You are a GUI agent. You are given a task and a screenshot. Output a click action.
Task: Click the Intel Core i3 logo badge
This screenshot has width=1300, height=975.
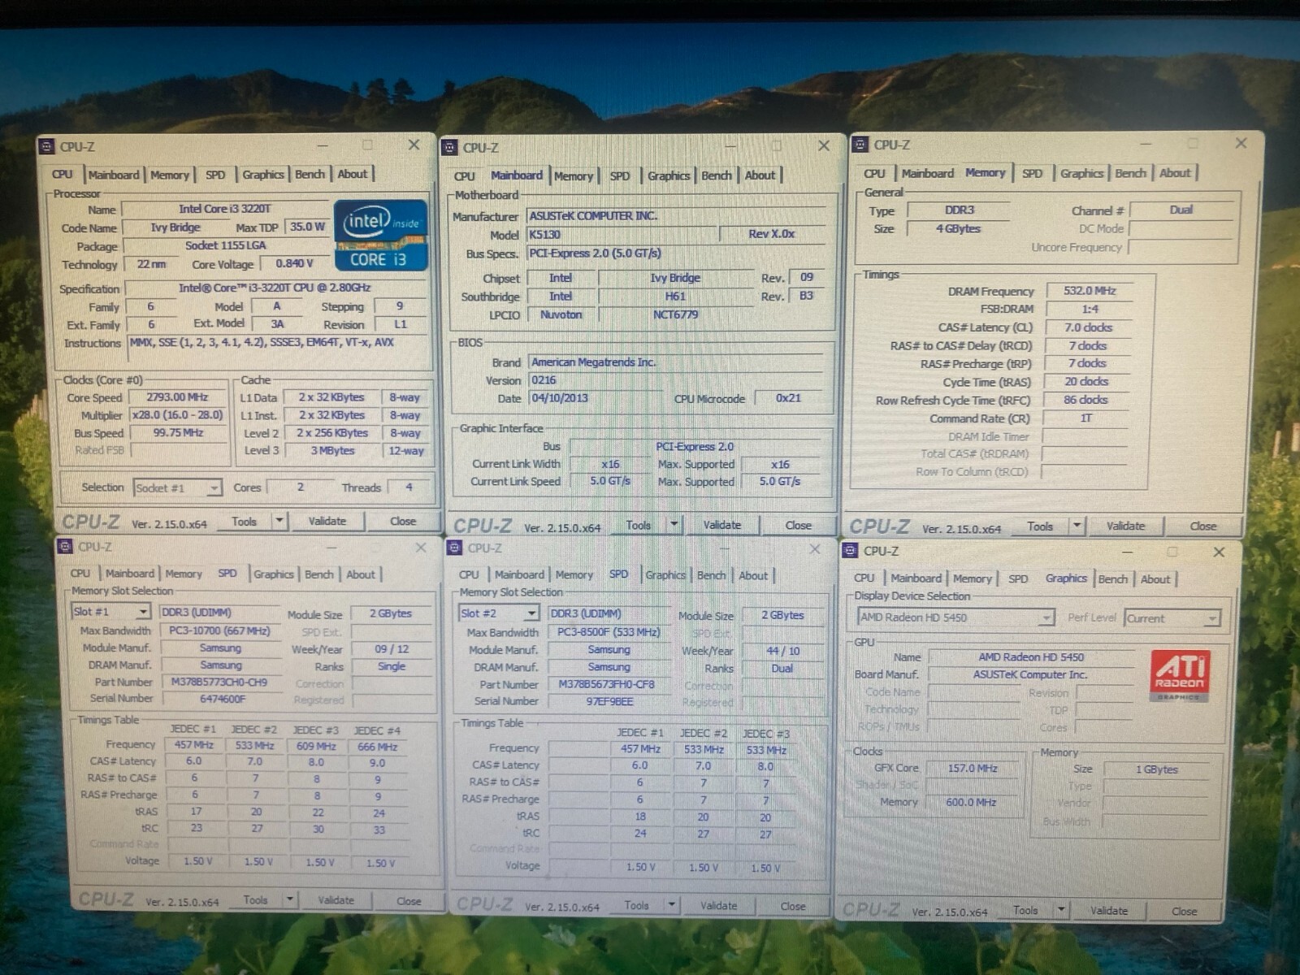tap(380, 236)
